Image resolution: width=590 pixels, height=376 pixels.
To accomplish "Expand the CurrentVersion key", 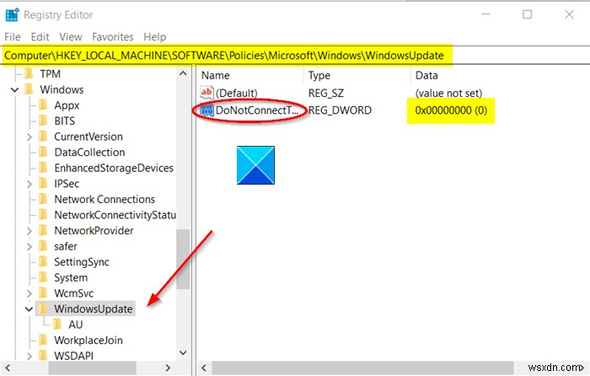I will coord(29,137).
